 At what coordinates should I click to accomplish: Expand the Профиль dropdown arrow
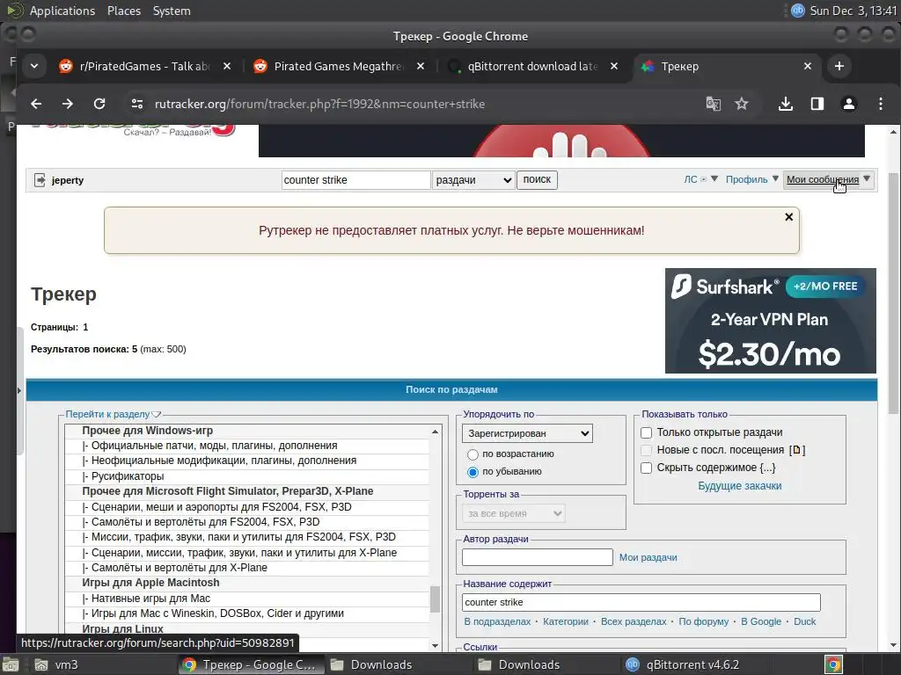click(775, 179)
